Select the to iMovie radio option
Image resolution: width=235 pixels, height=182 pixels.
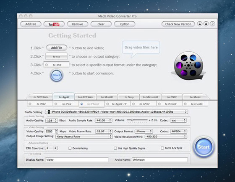(x=159, y=104)
